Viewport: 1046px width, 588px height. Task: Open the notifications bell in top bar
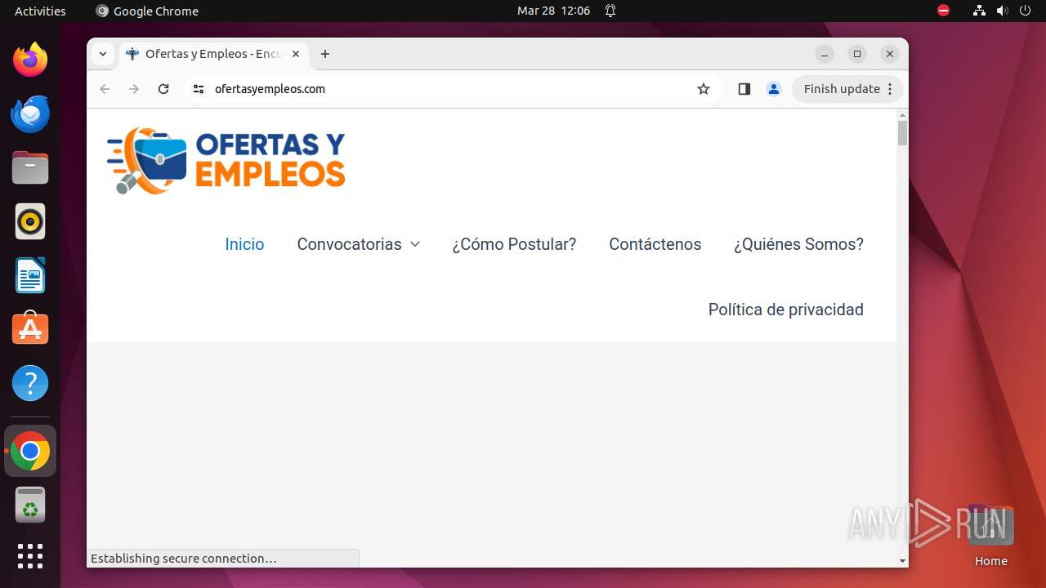point(610,11)
